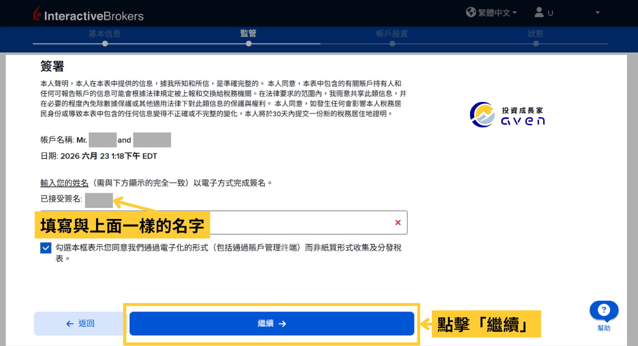
Task: Click the progress dot under 狀態
Action: (535, 44)
